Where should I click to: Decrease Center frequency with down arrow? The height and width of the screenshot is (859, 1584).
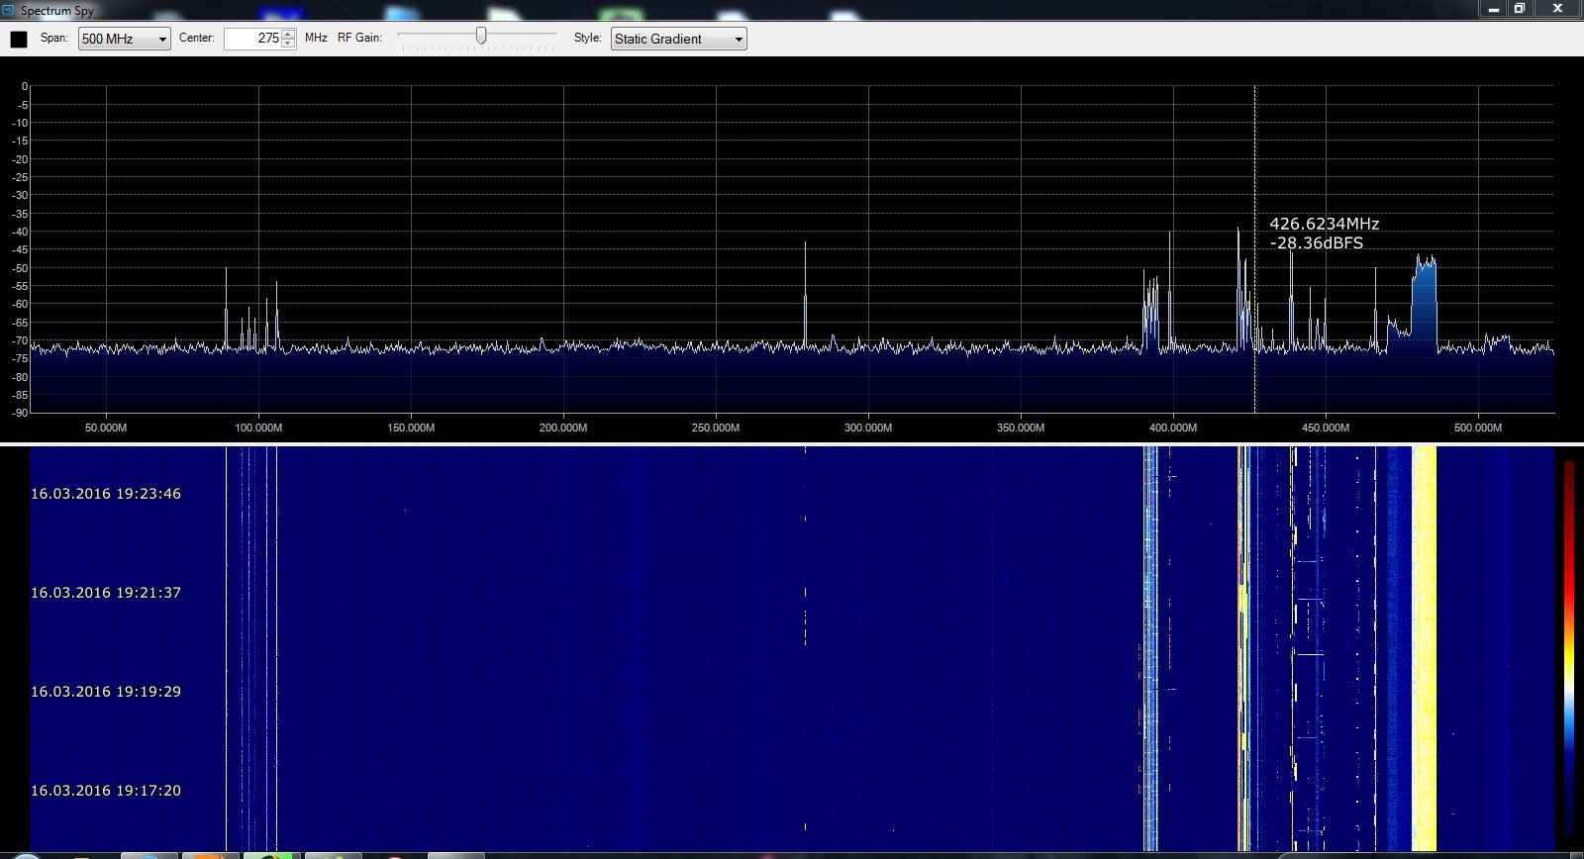[x=288, y=44]
